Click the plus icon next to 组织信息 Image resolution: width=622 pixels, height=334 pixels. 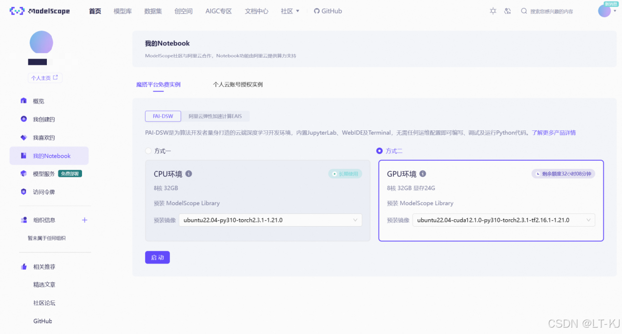tap(84, 220)
